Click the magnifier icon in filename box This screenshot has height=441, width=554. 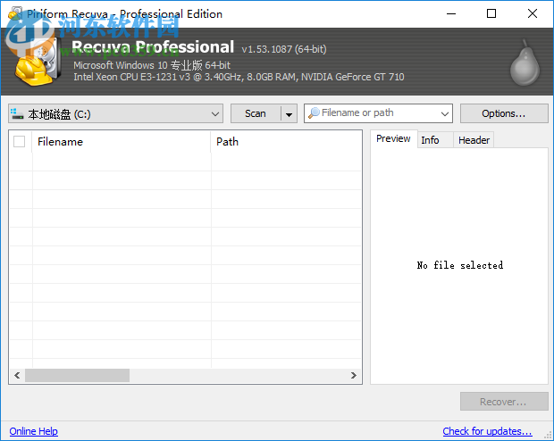pyautogui.click(x=314, y=112)
